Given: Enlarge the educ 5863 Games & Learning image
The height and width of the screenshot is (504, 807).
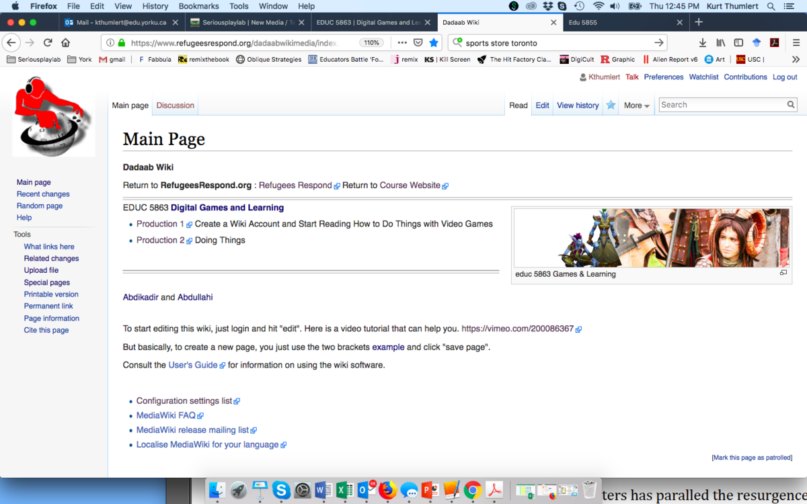Looking at the screenshot, I should coord(783,273).
